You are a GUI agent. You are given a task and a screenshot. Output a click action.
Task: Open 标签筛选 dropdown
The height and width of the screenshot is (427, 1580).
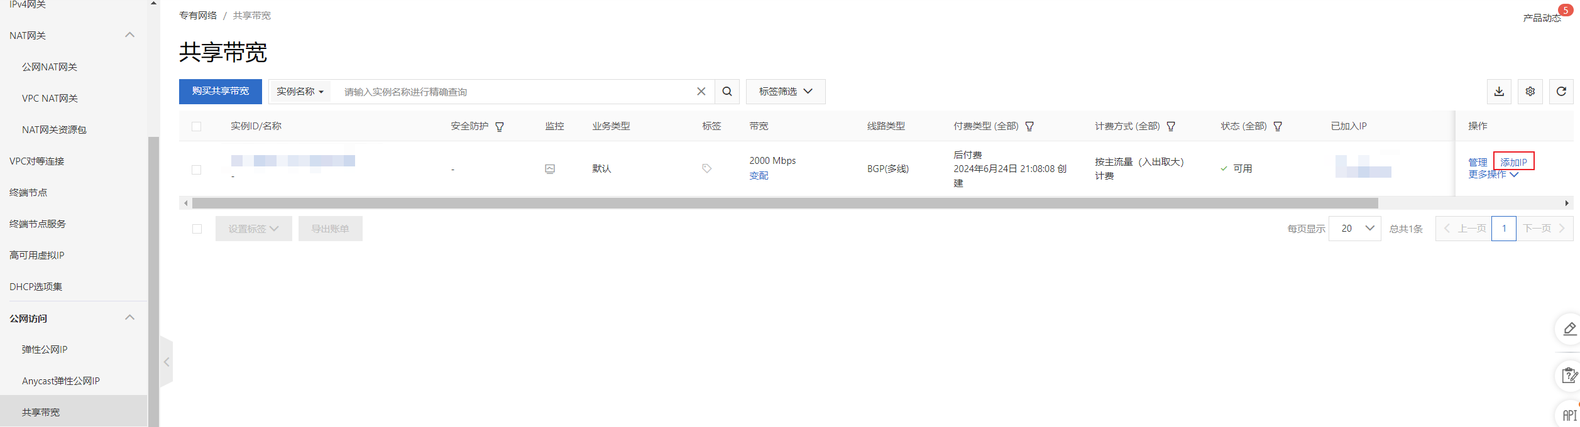[786, 92]
